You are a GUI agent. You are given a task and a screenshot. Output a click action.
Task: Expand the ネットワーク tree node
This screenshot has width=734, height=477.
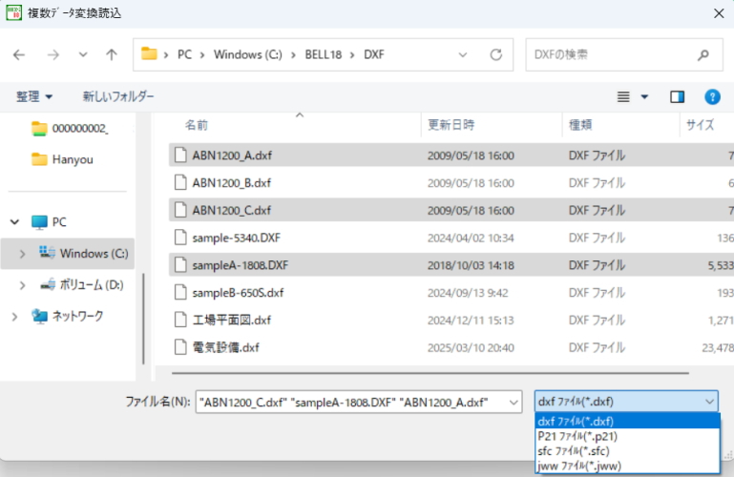[15, 316]
